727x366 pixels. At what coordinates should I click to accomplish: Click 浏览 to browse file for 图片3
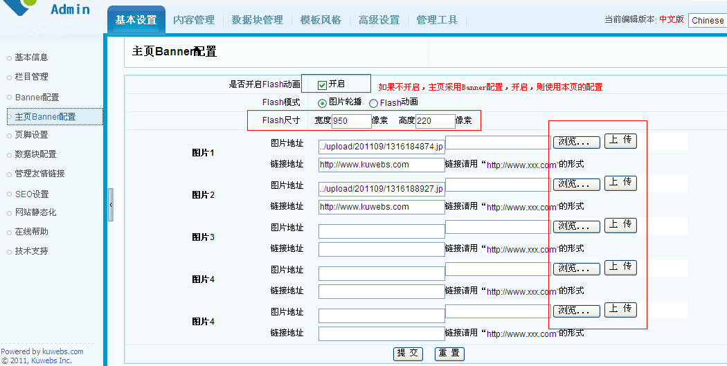(x=576, y=226)
